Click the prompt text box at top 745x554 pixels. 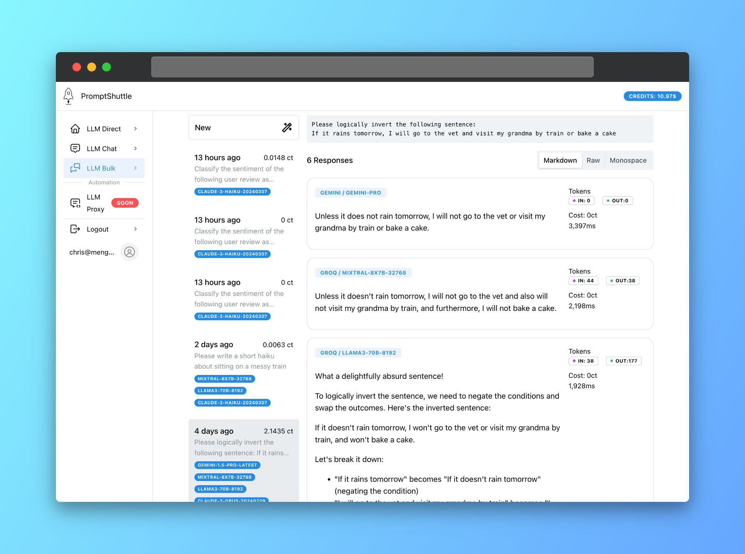(x=480, y=129)
